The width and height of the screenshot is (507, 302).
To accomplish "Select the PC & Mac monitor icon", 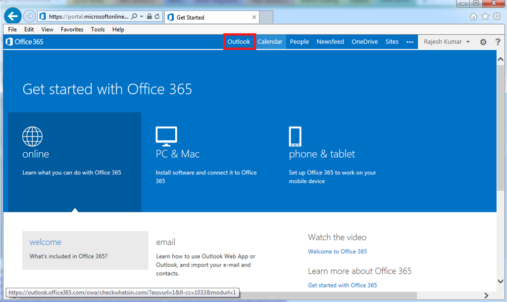I will tap(166, 136).
